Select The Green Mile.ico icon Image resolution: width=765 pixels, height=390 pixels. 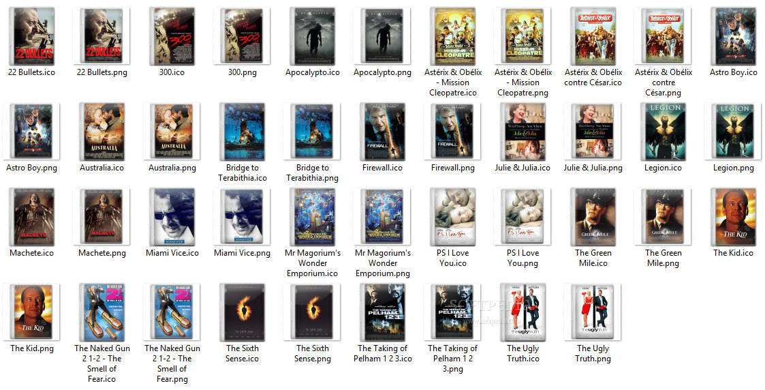[593, 217]
